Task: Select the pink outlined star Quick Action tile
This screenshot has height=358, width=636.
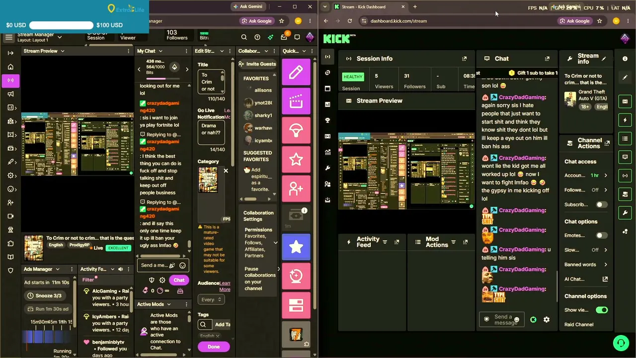Action: click(296, 160)
